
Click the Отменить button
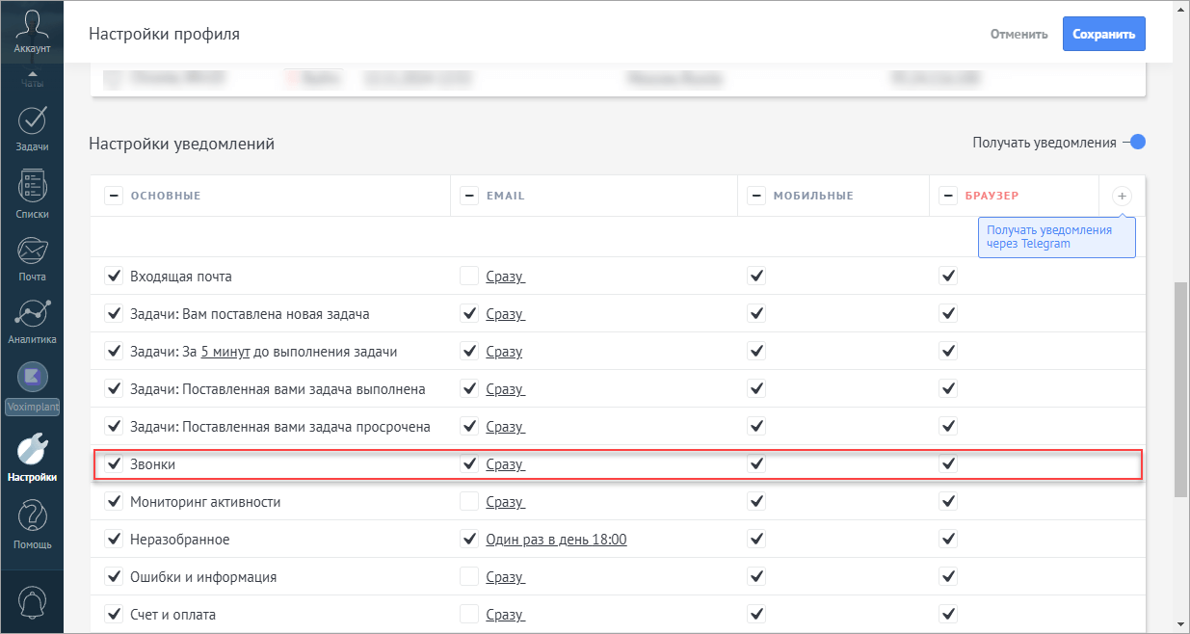click(x=1019, y=34)
